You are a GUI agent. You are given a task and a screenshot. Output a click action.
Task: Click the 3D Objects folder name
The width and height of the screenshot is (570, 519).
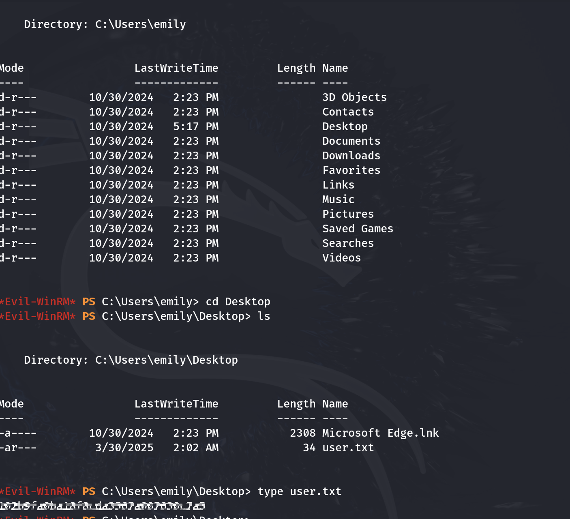(x=354, y=97)
